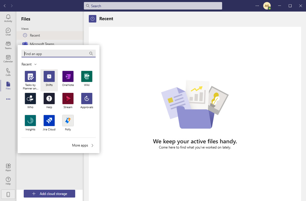Open Calls in the left rail
The image size is (306, 201).
[x=8, y=72]
